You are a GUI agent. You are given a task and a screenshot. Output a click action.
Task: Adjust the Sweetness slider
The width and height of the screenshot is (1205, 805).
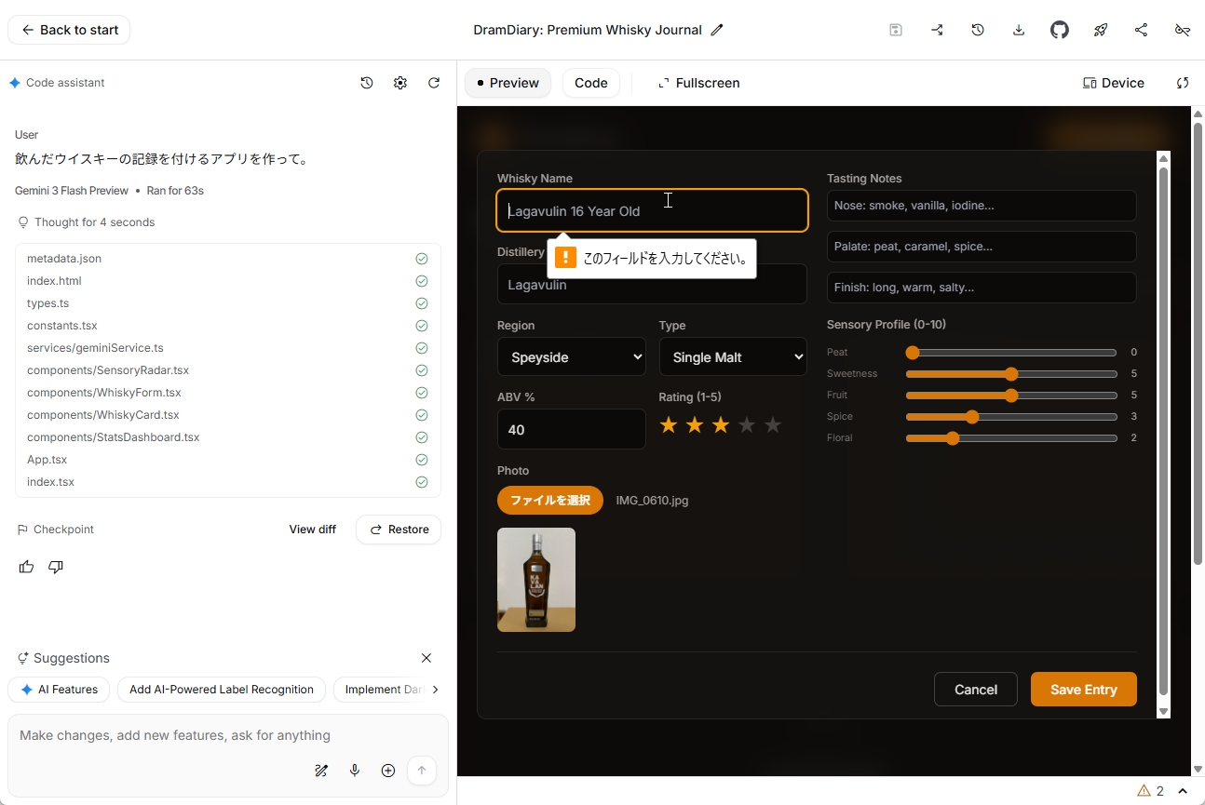pos(1011,374)
